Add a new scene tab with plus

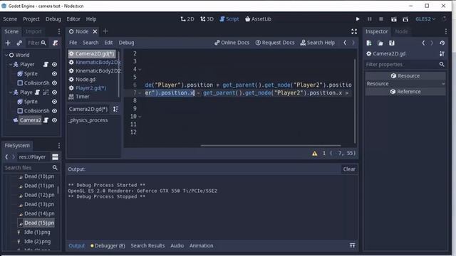[x=105, y=31]
